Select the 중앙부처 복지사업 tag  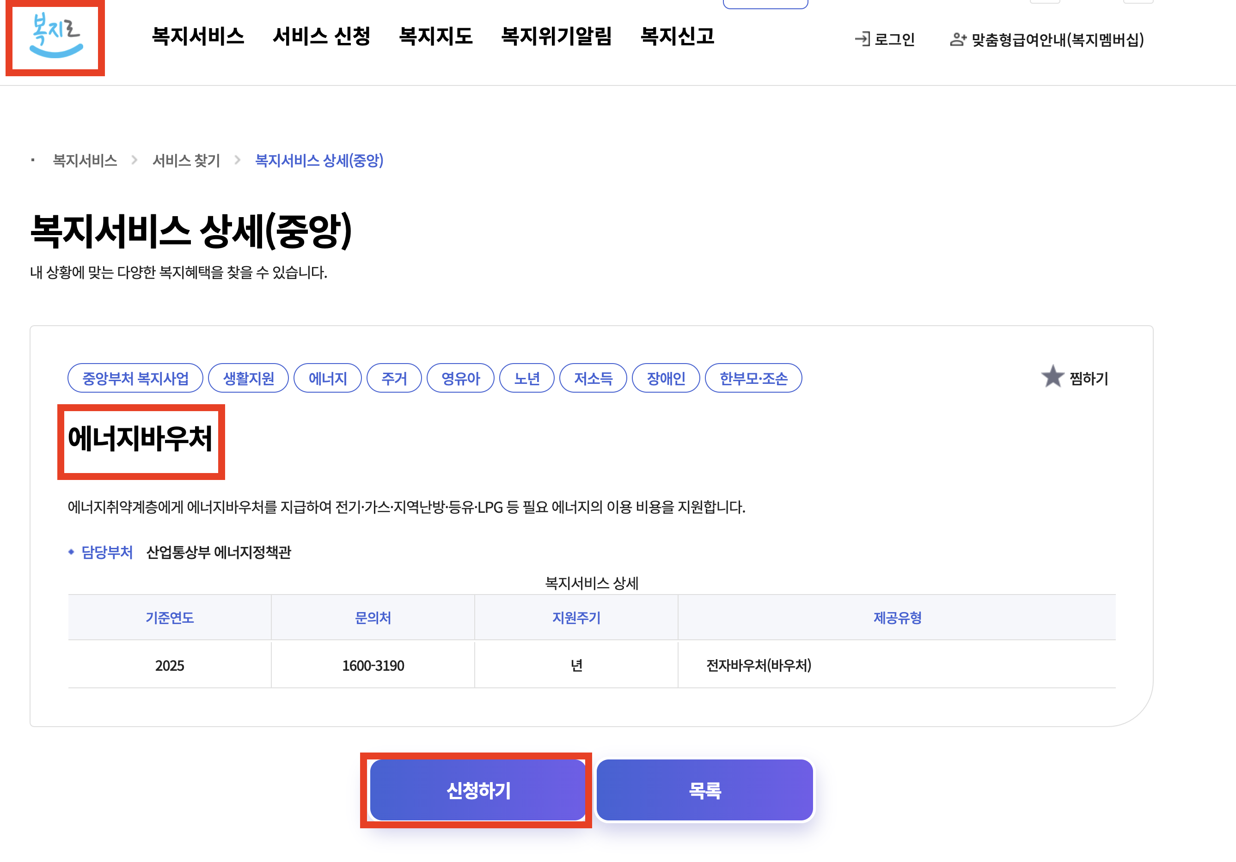point(135,378)
